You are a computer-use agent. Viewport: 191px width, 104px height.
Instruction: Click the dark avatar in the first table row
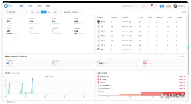[99, 22]
